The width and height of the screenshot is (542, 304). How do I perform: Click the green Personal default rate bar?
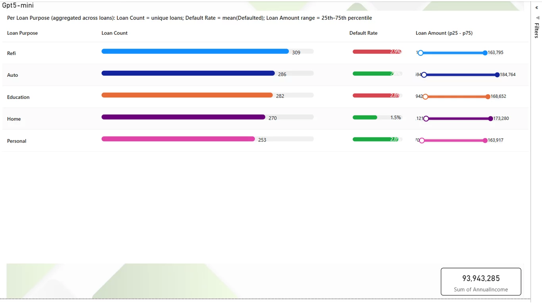pos(376,139)
